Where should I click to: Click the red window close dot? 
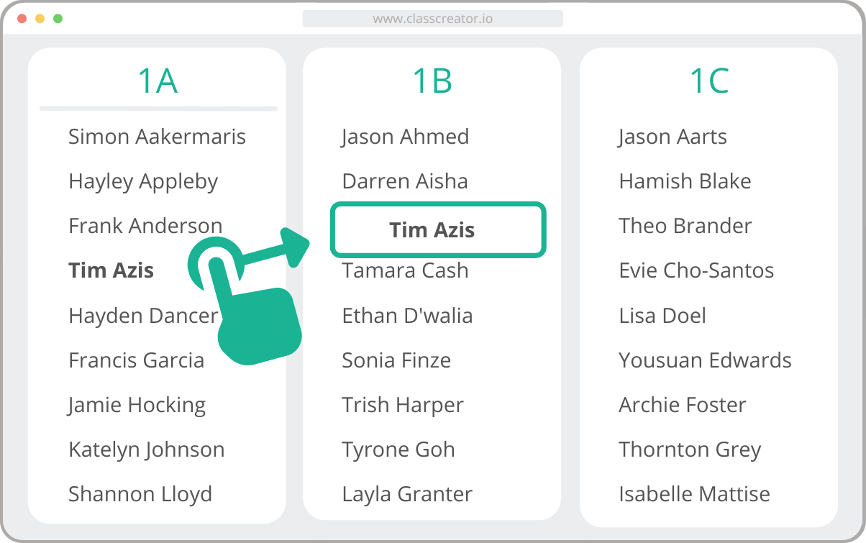[x=21, y=18]
